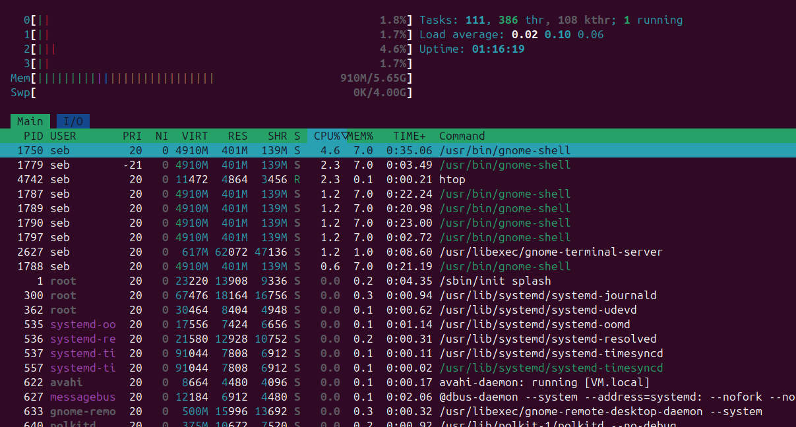Select the systemd-udevd process row
This screenshot has width=796, height=427.
[398, 310]
